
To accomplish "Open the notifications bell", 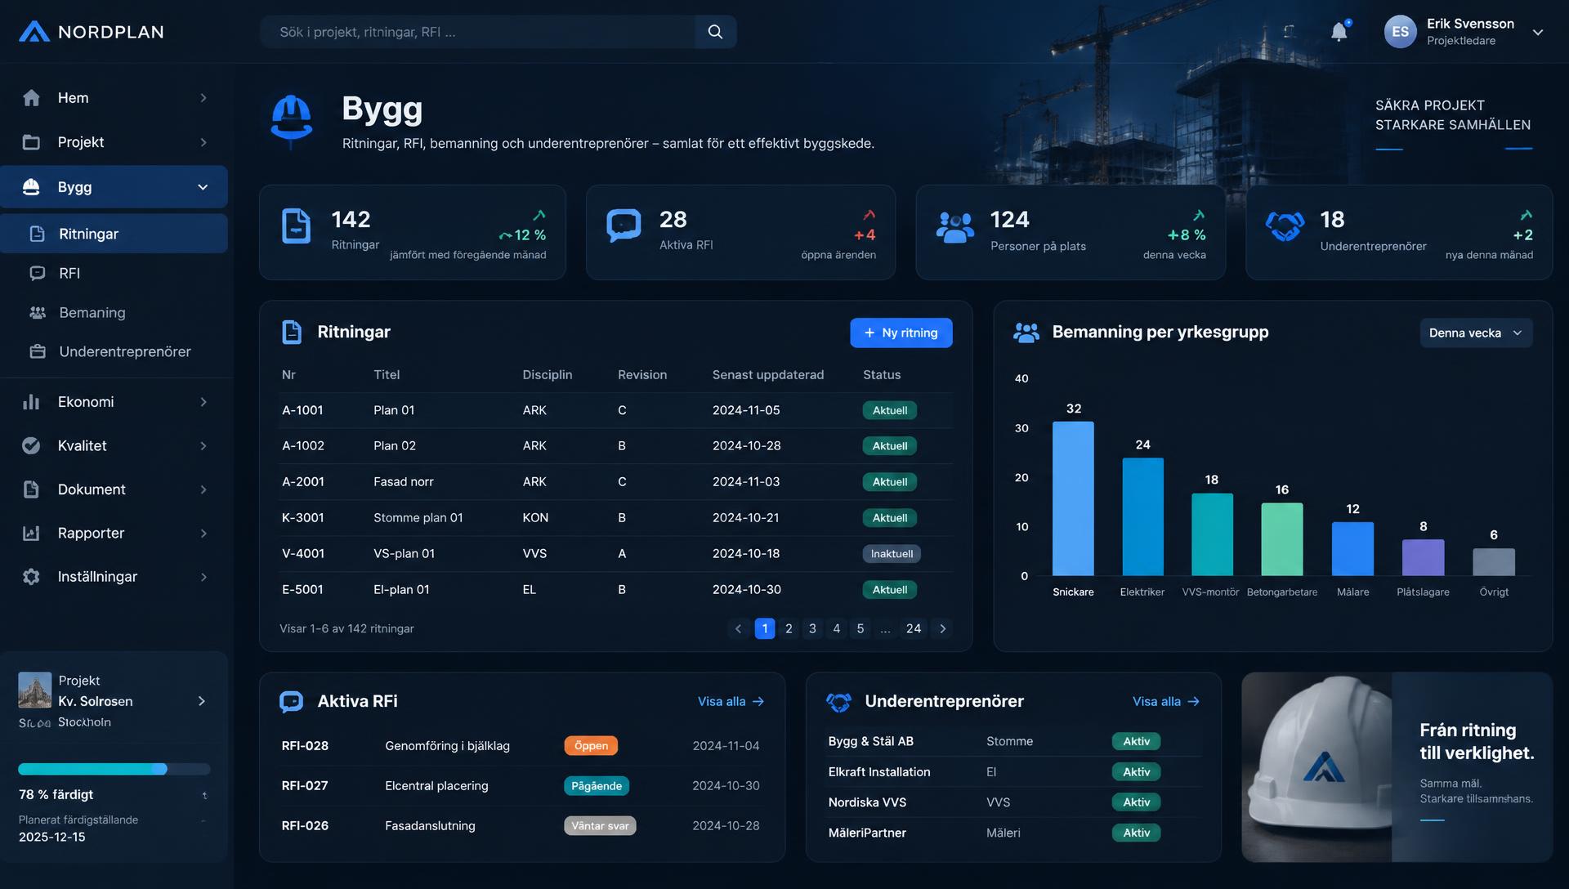I will tap(1339, 32).
